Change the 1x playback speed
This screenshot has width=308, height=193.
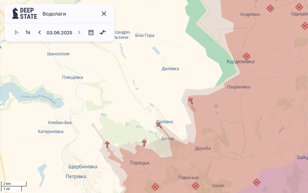[28, 32]
